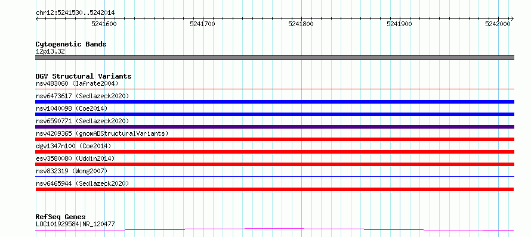
Task: Select the RefSeq Genes track title
Action: (x=61, y=217)
